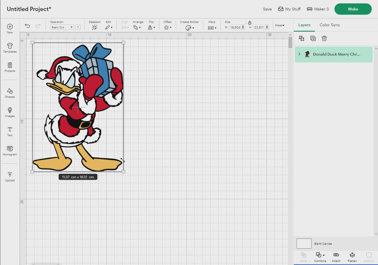Toggle the size aspect ratio lock
The height and width of the screenshot is (265, 378).
click(x=250, y=23)
